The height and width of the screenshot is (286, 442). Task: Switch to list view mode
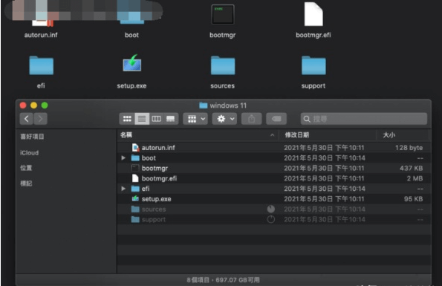pos(142,119)
